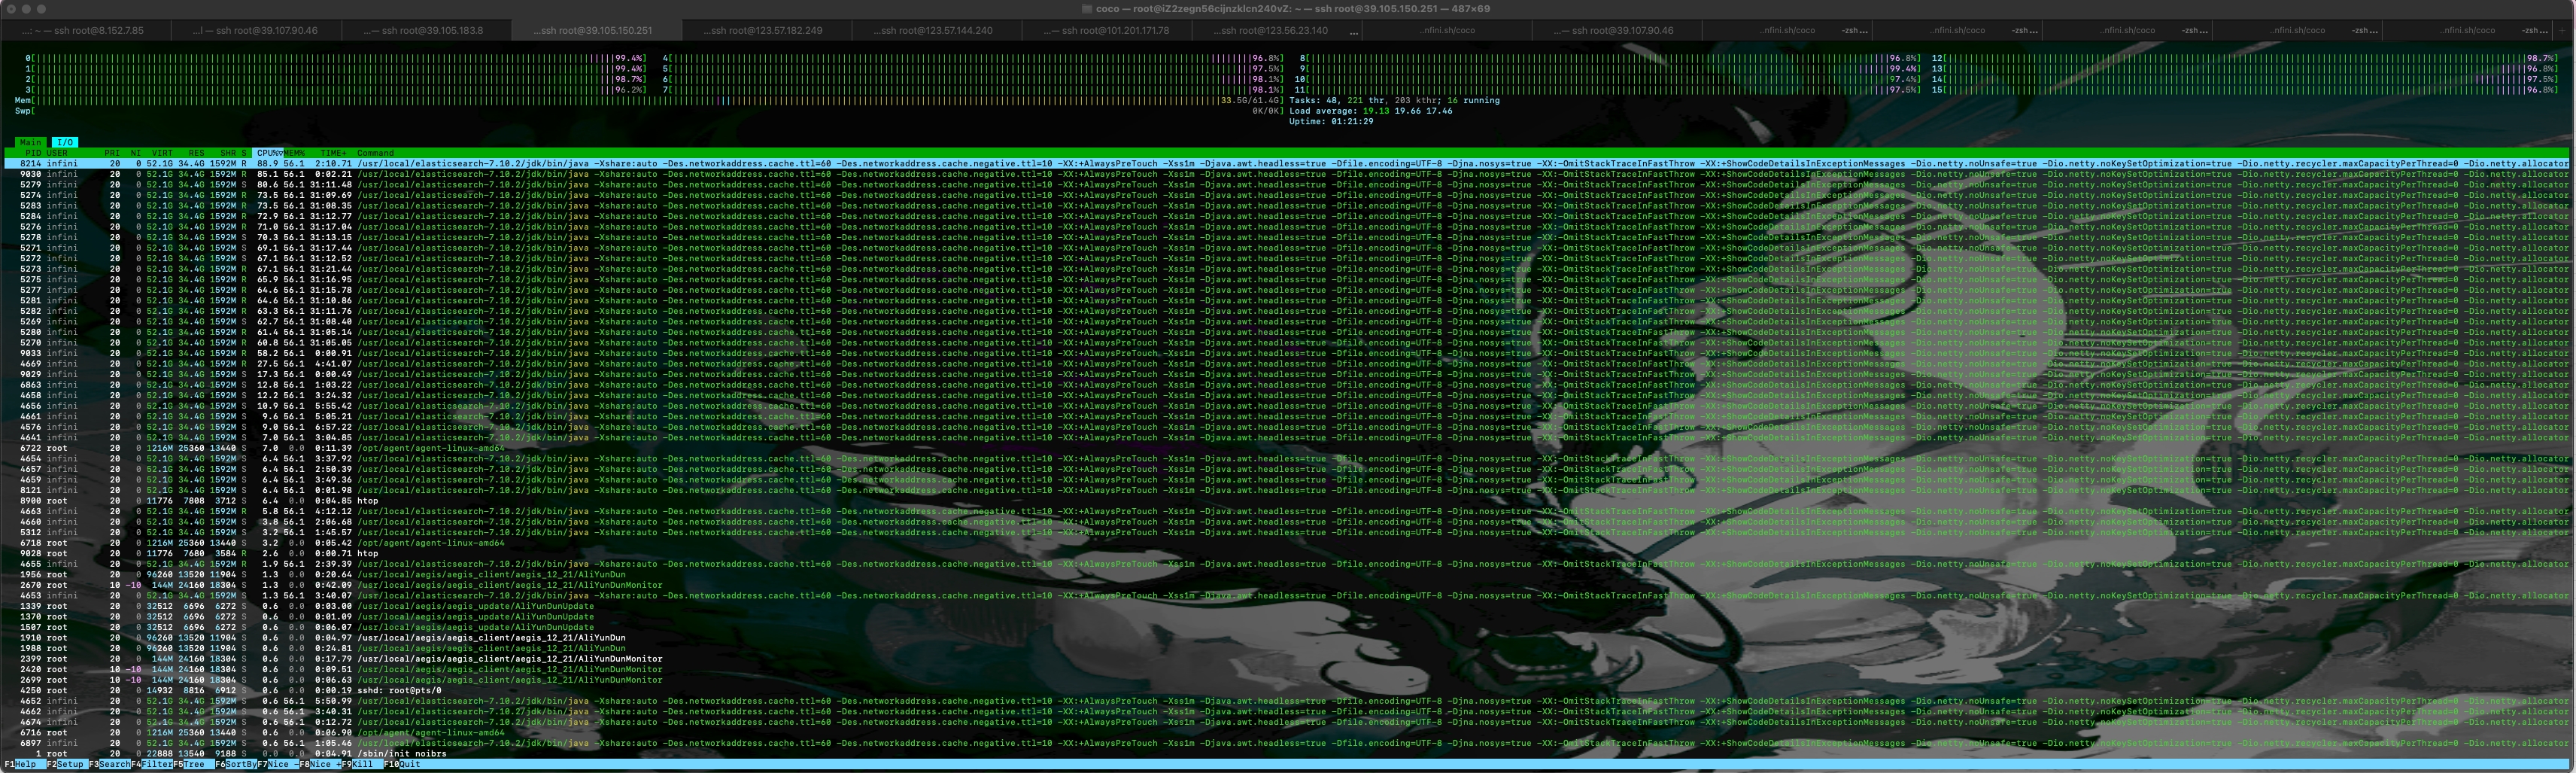Select AliYunDunUpdate process row PID 1339

click(x=1287, y=606)
